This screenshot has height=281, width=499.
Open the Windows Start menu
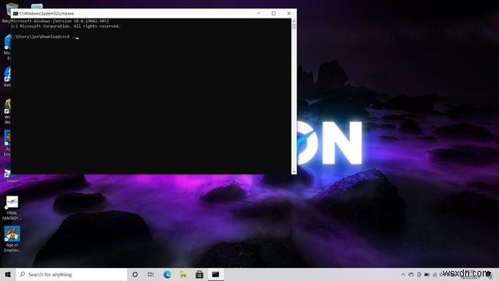(8, 274)
